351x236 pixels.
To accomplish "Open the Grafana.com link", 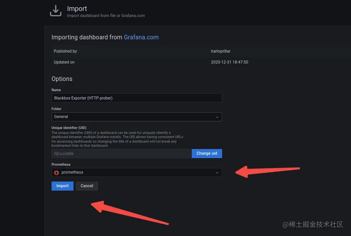I will point(141,37).
